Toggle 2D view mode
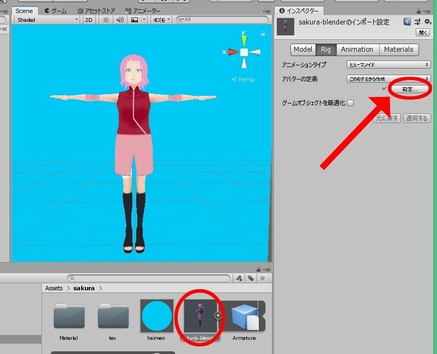Viewport: 437px width, 354px height. click(x=89, y=20)
